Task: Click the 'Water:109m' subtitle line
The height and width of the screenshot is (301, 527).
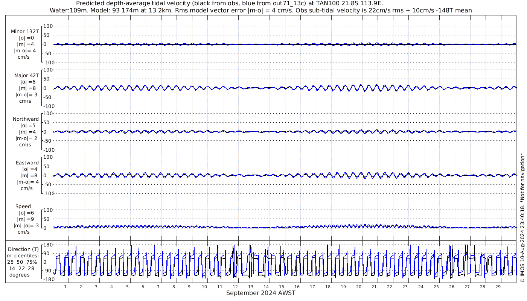Action: click(x=260, y=10)
